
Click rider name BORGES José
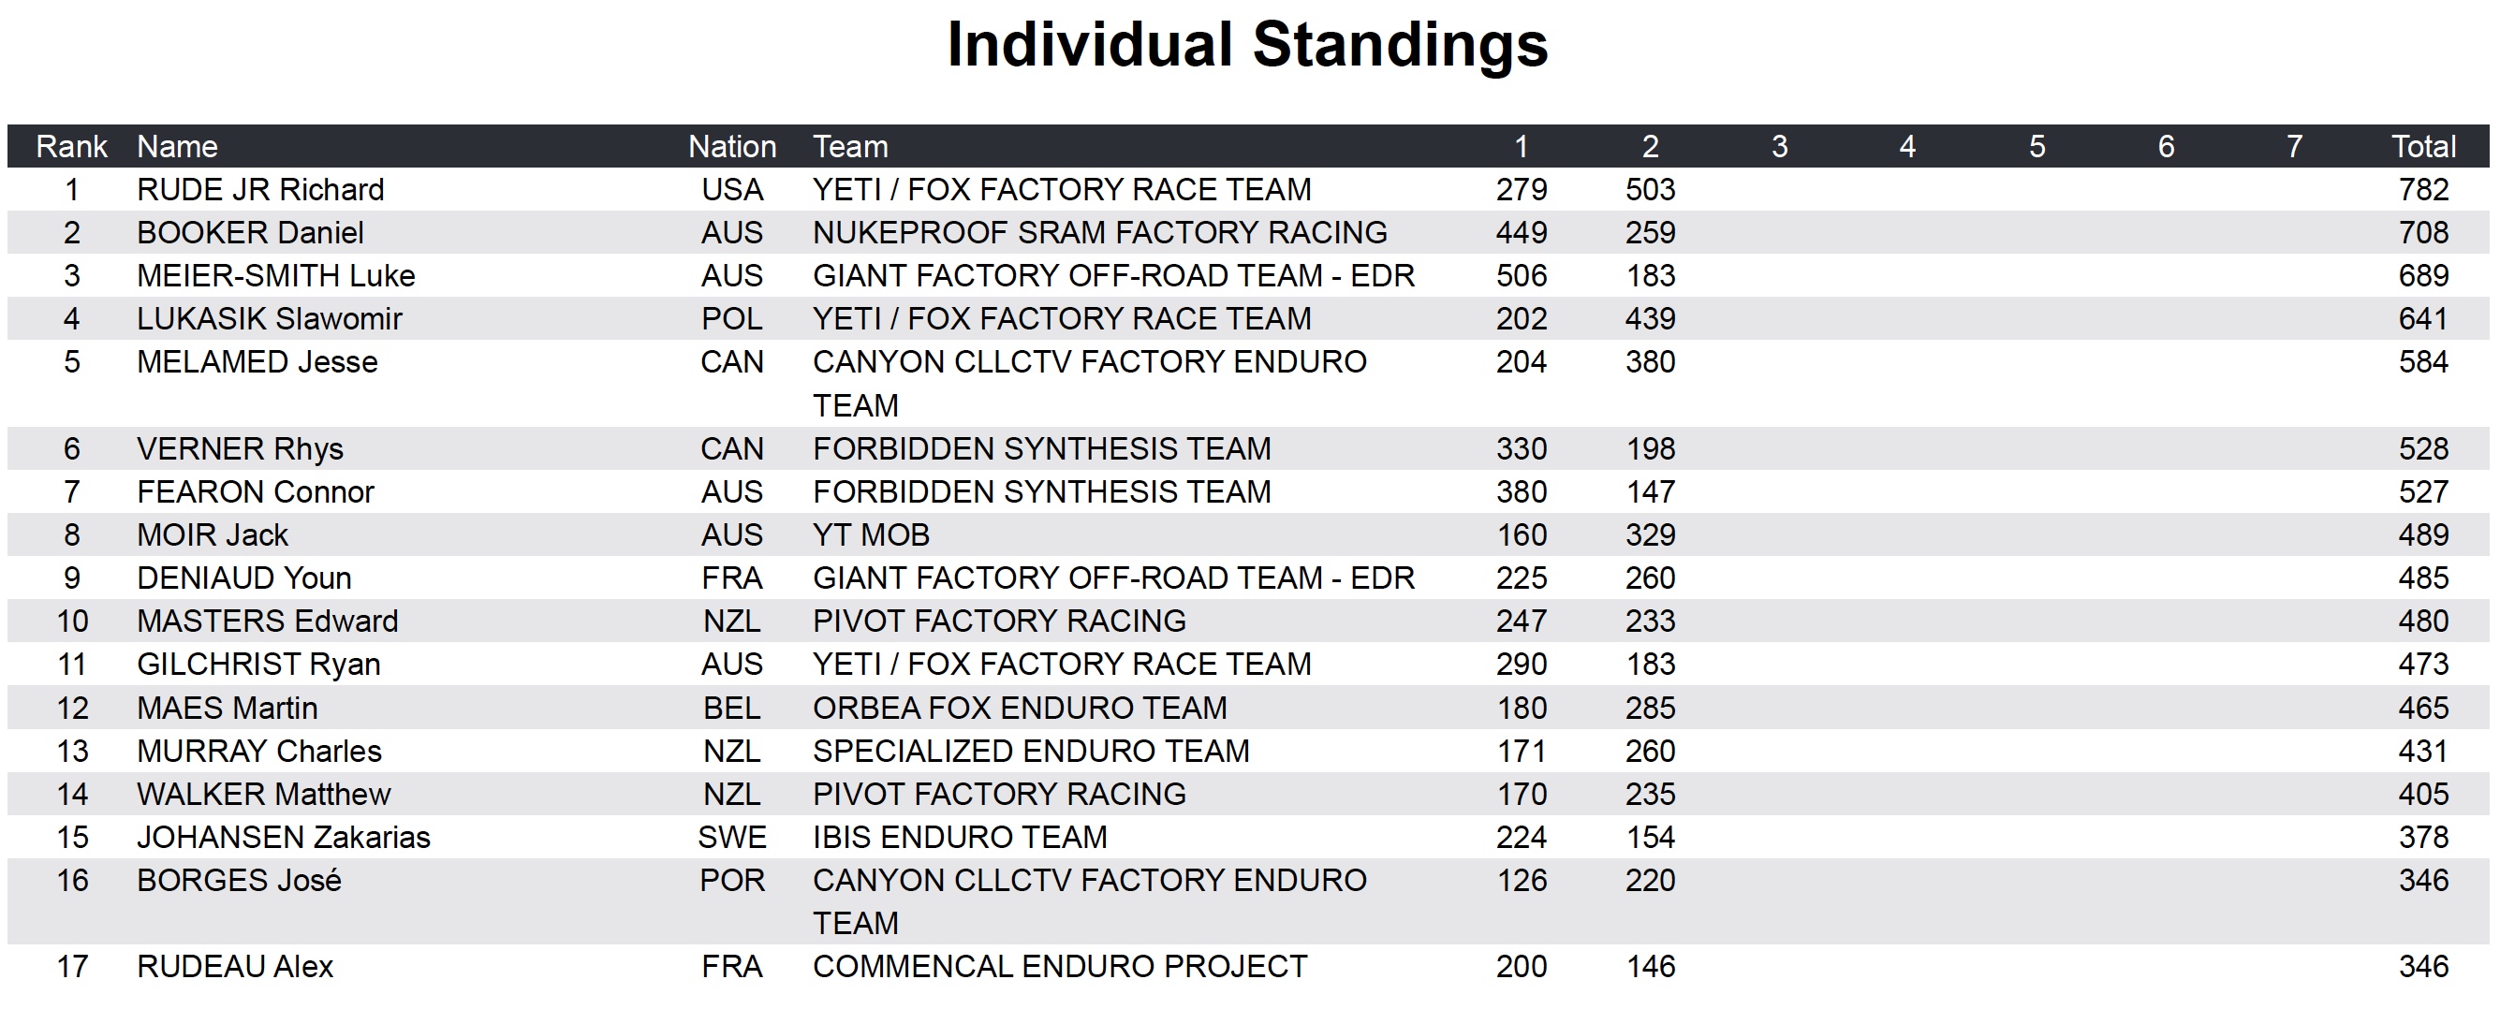(239, 880)
